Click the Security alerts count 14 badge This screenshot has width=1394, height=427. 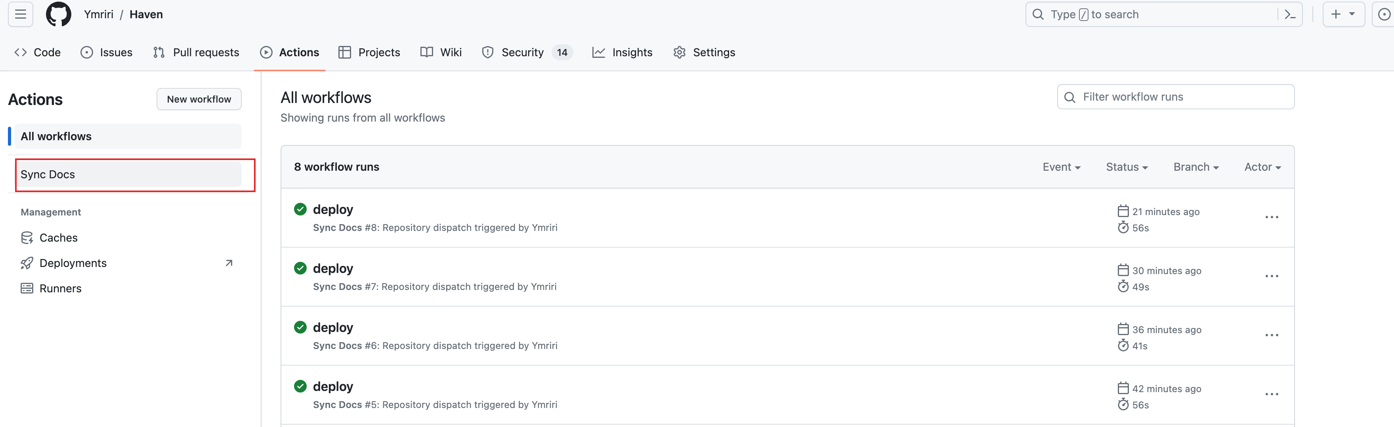(562, 53)
